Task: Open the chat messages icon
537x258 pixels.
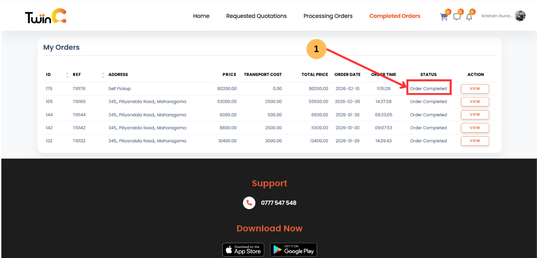Action: pos(456,16)
